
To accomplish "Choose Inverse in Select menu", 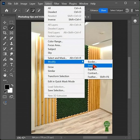I will pyautogui.click(x=64, y=20).
